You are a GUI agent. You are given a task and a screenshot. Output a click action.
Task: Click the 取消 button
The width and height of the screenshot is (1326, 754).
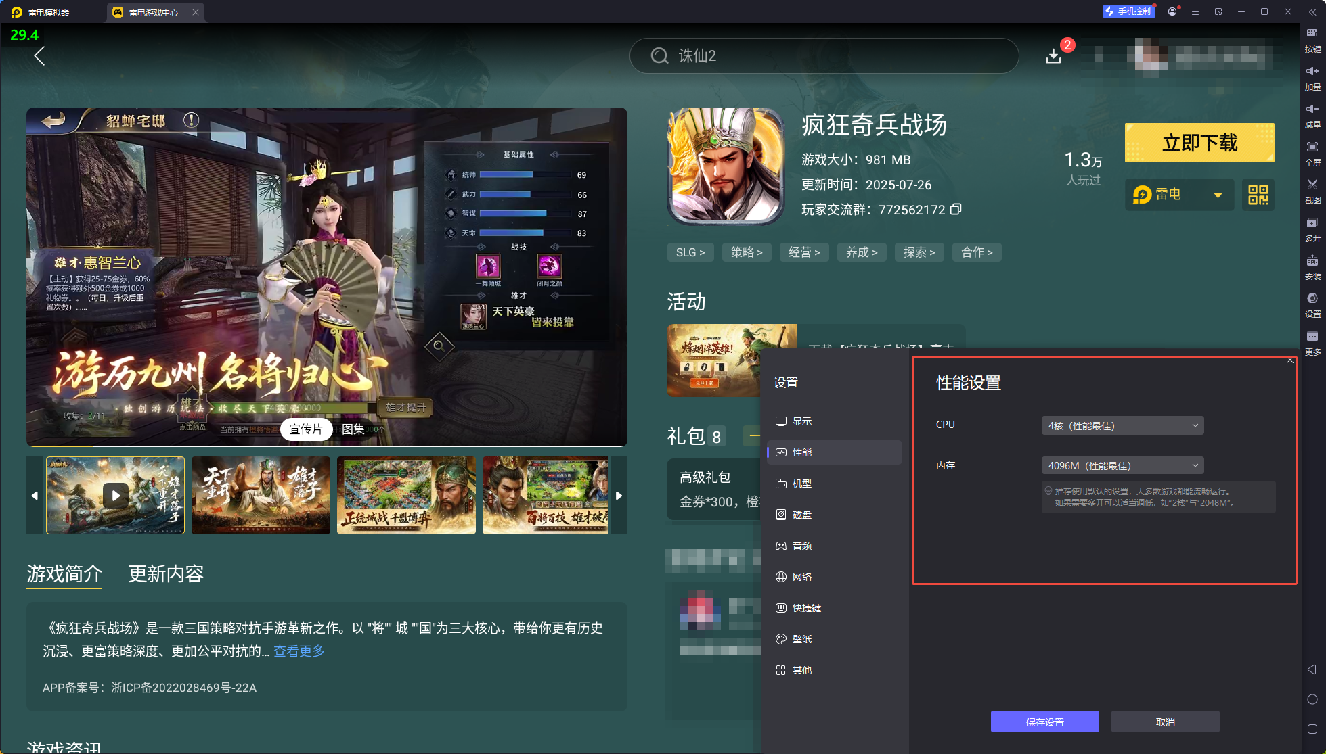click(1165, 722)
